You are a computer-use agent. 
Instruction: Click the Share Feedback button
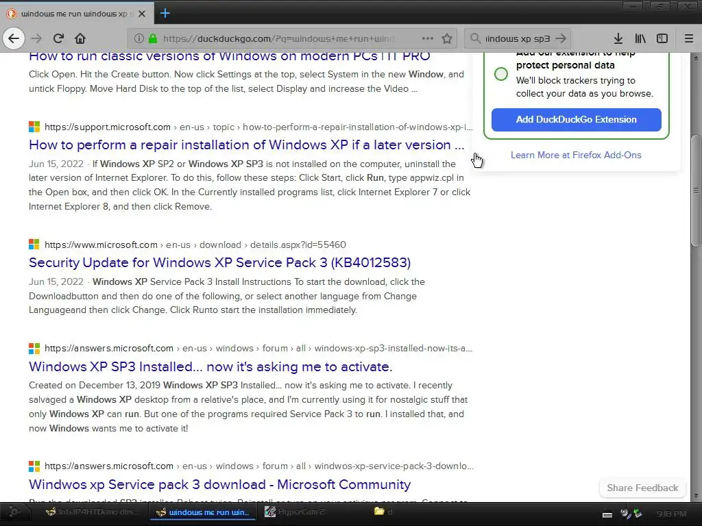click(x=642, y=488)
